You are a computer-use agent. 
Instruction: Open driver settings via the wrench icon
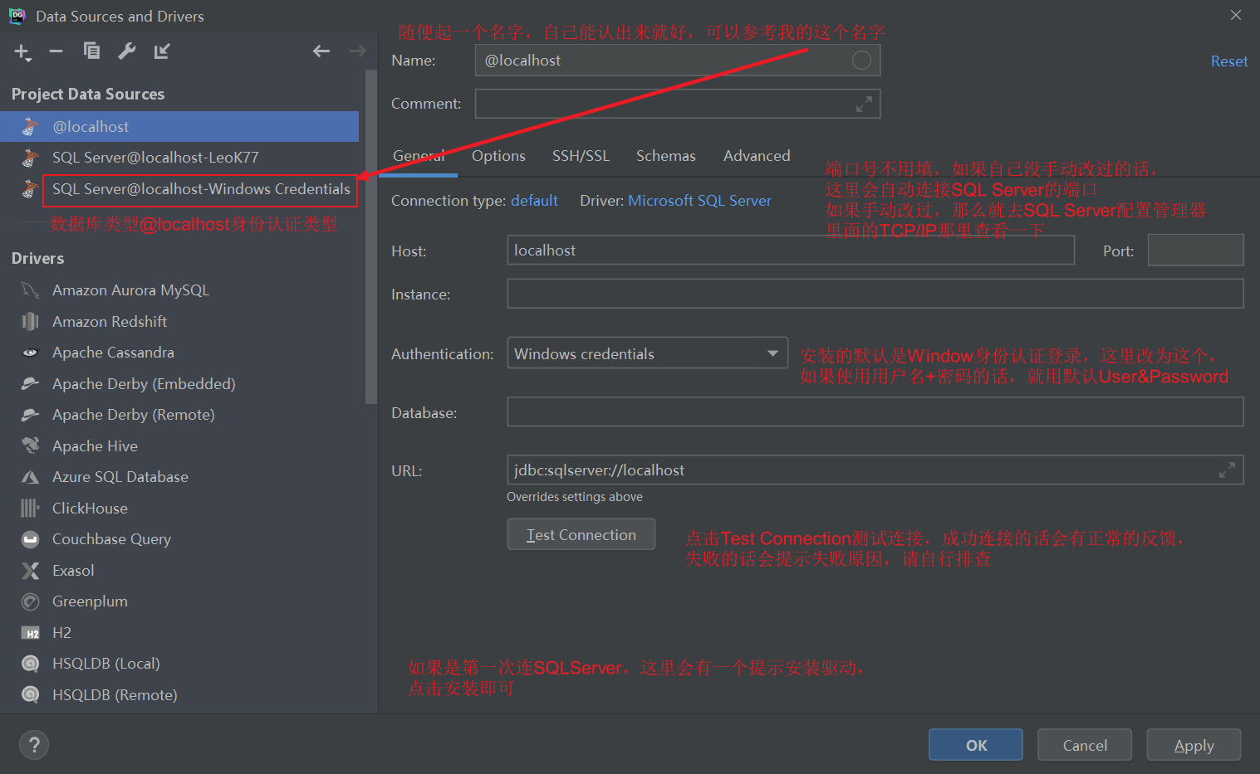pyautogui.click(x=127, y=51)
